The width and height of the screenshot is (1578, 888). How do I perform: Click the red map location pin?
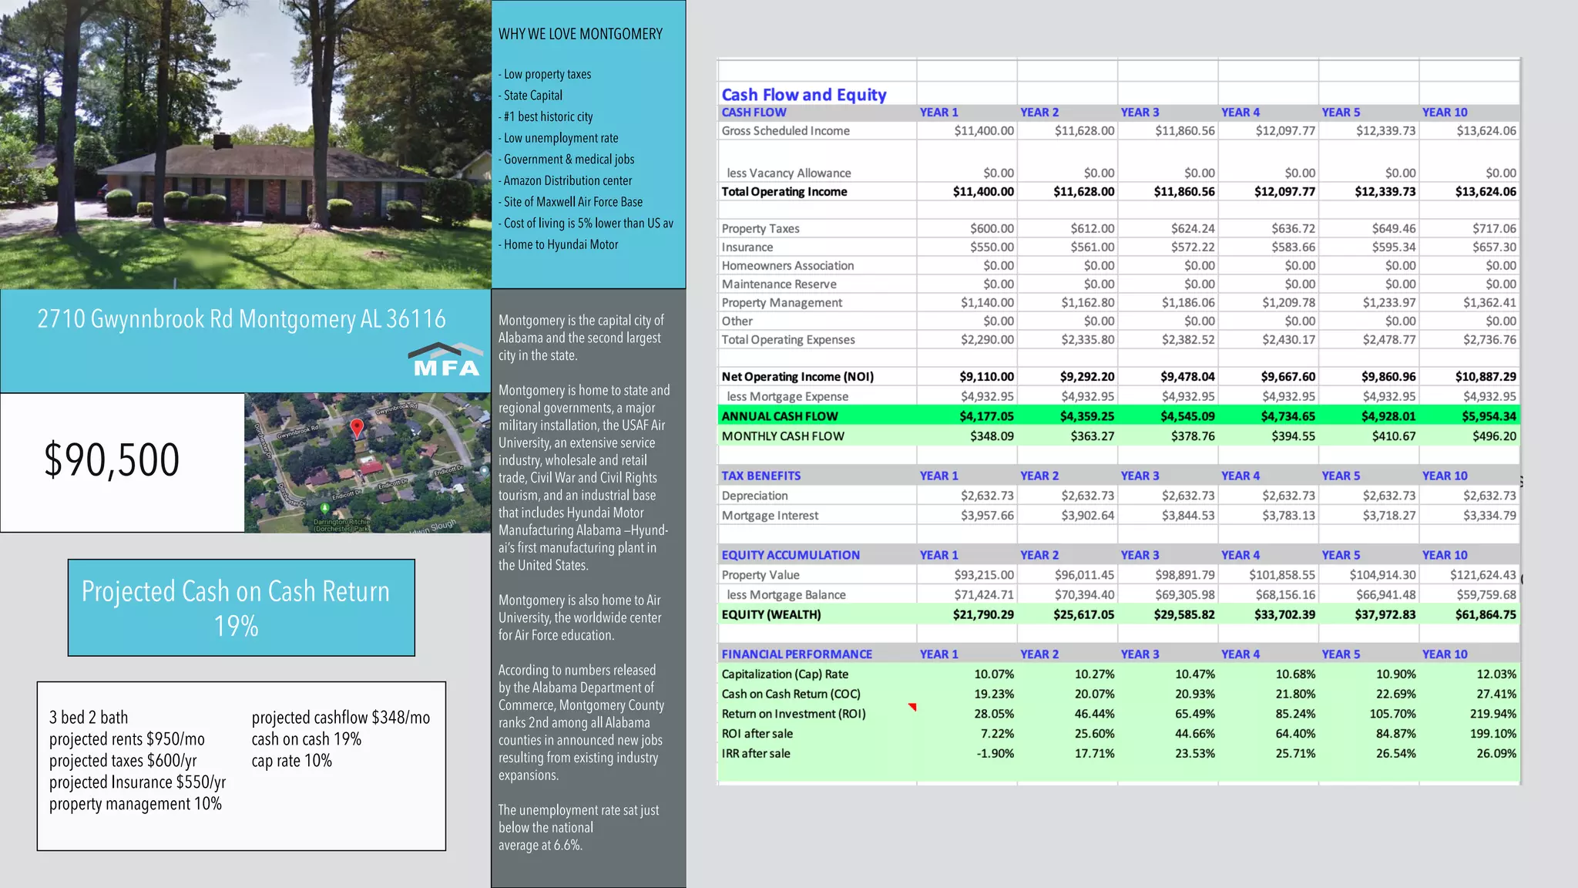pyautogui.click(x=357, y=429)
